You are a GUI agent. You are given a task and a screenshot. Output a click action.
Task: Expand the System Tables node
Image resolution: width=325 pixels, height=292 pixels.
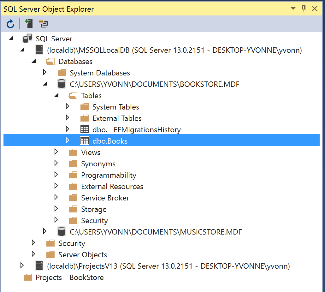68,106
